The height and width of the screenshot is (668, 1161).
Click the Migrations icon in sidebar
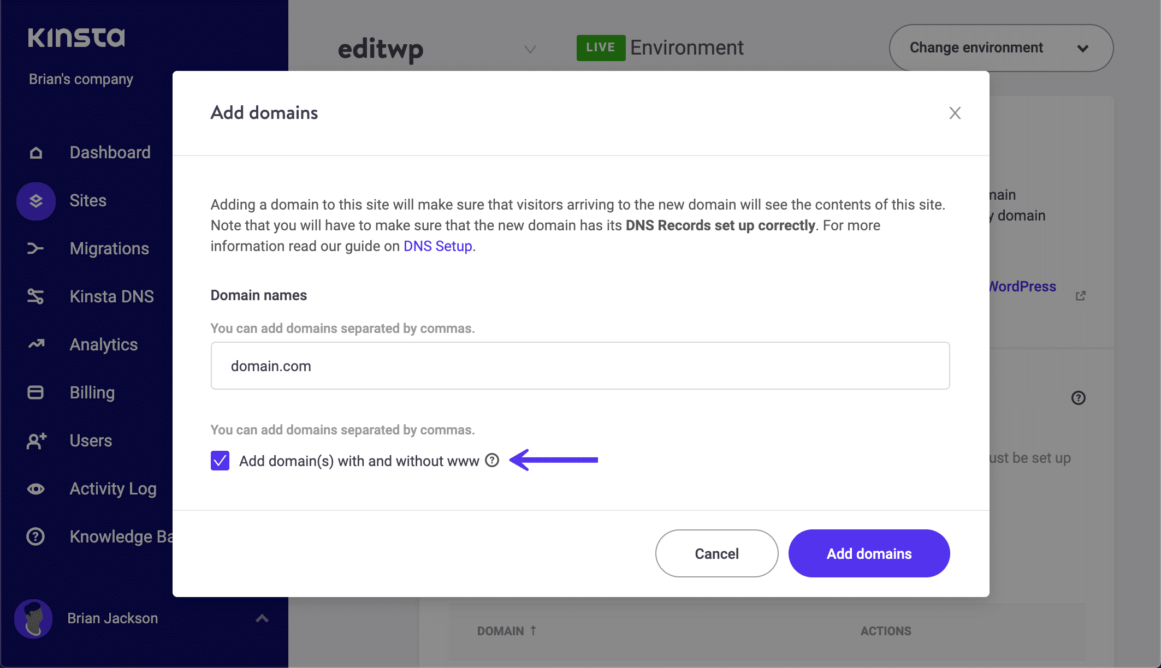pyautogui.click(x=35, y=249)
